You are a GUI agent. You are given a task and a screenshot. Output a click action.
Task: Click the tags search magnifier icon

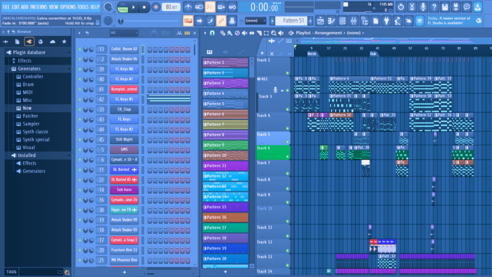point(67,272)
